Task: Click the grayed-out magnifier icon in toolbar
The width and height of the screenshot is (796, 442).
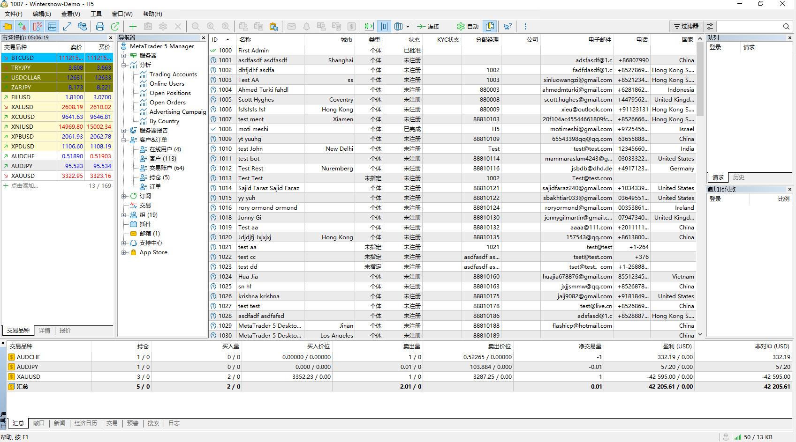Action: pyautogui.click(x=196, y=26)
